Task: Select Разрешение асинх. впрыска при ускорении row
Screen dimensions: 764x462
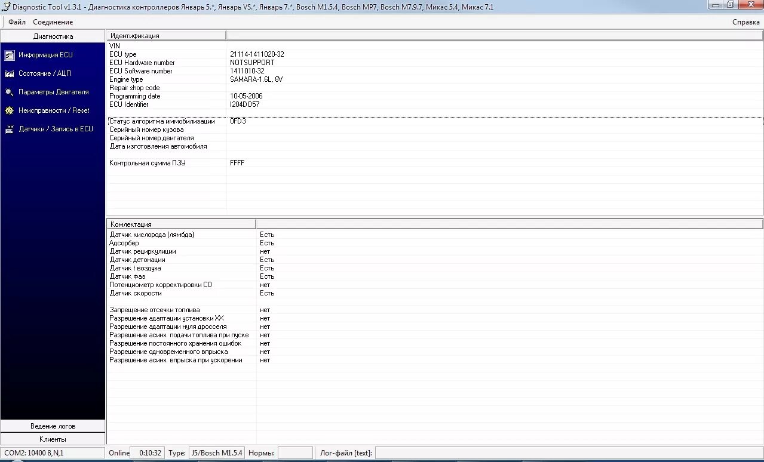Action: coord(435,360)
